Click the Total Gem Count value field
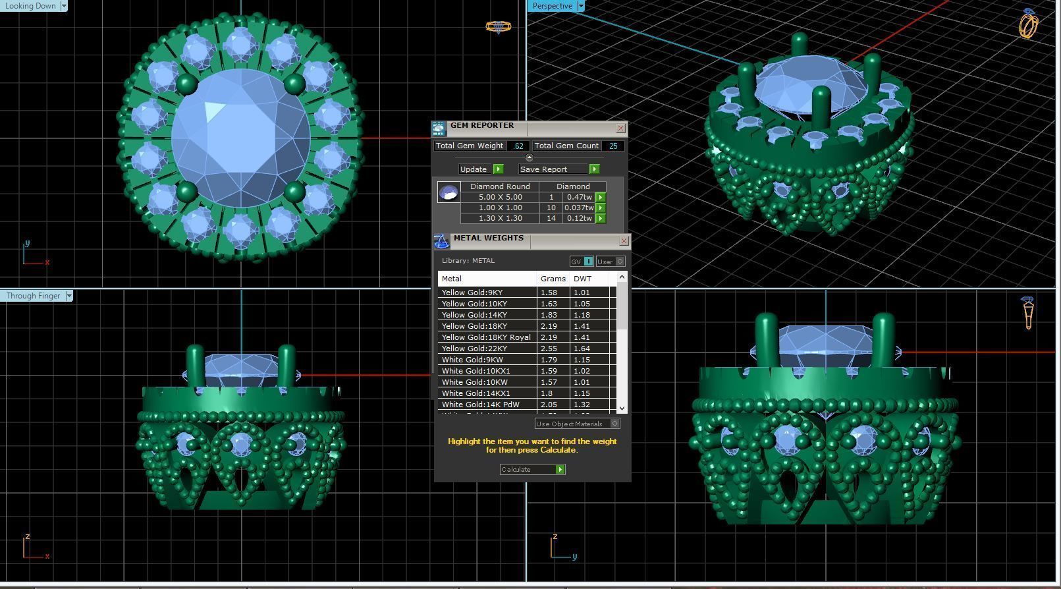 (x=613, y=146)
